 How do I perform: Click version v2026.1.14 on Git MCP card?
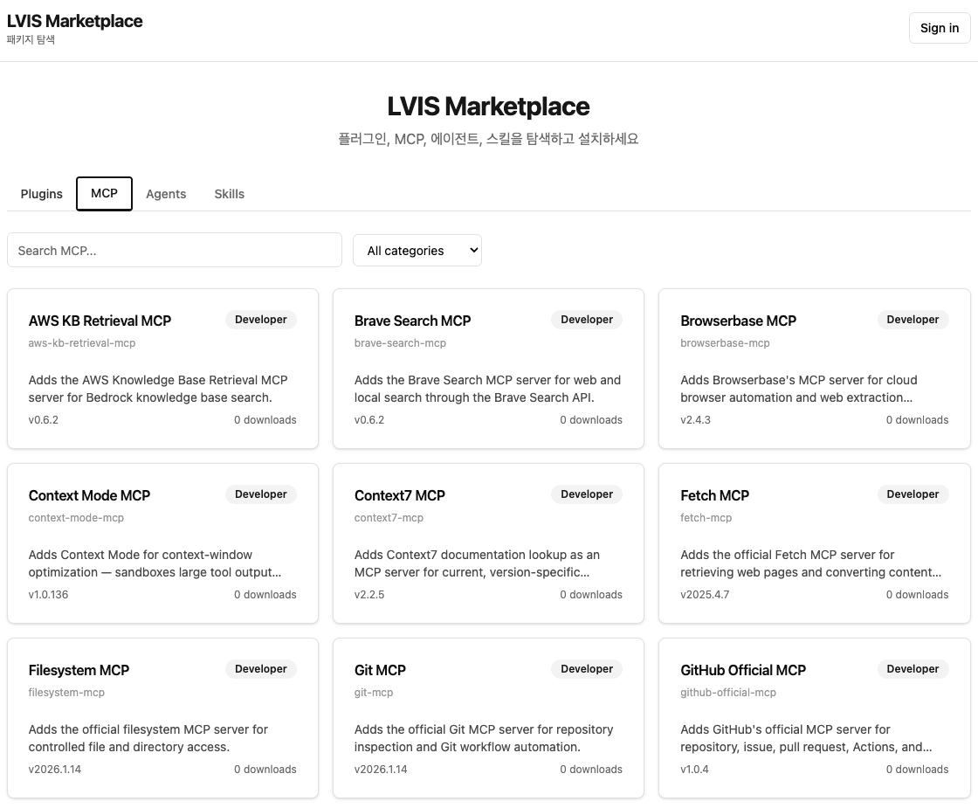381,770
